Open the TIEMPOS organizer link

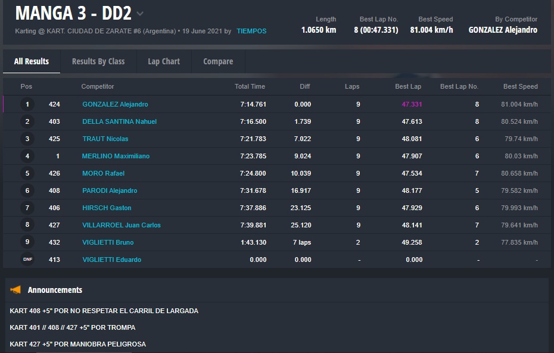pos(251,31)
